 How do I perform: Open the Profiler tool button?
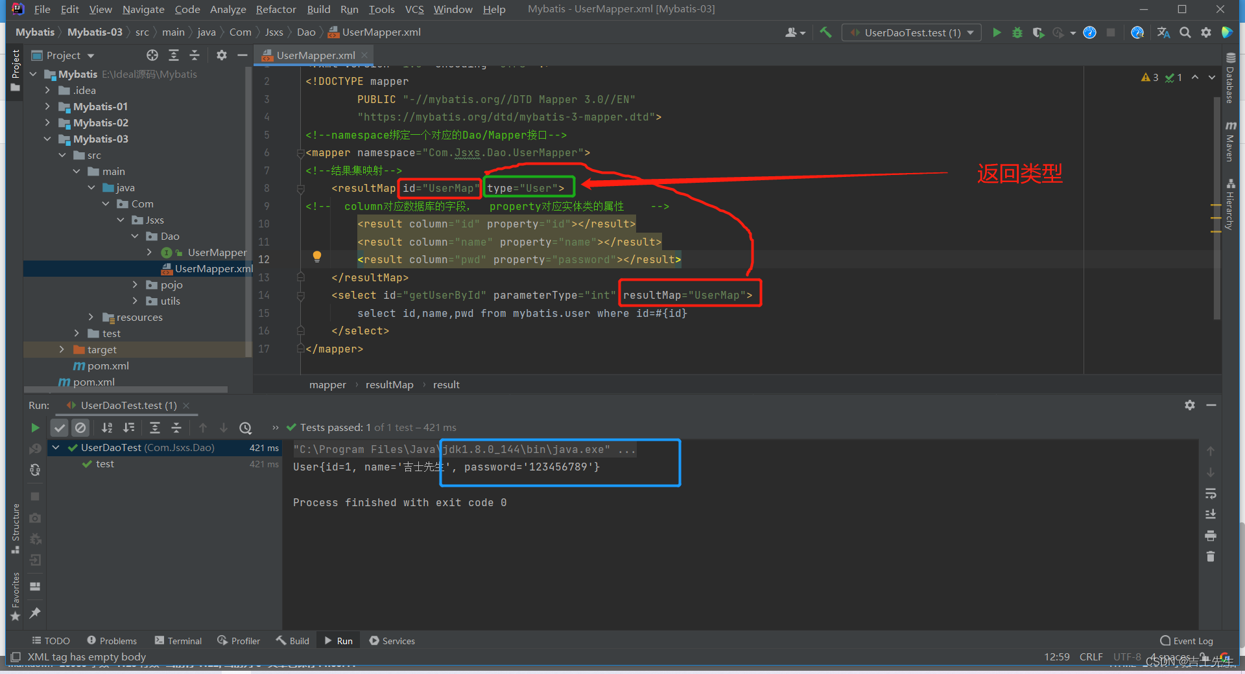point(239,640)
